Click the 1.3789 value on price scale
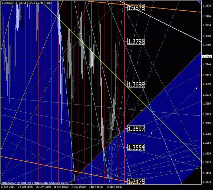The image size is (213, 190). (207, 45)
